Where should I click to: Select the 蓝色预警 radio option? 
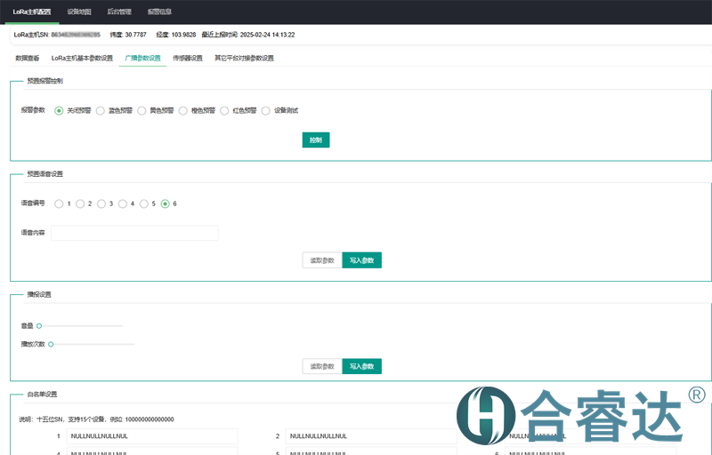click(101, 111)
